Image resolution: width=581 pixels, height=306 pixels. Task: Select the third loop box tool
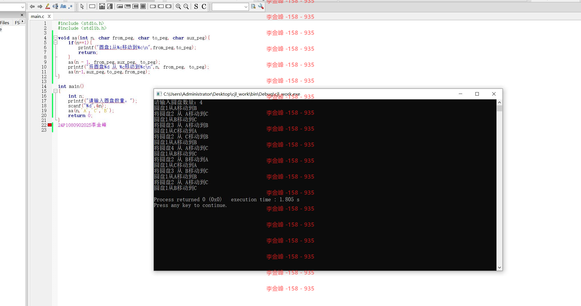coord(135,6)
